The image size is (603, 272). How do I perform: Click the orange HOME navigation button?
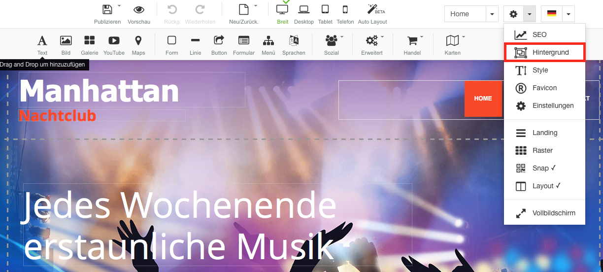(x=483, y=99)
